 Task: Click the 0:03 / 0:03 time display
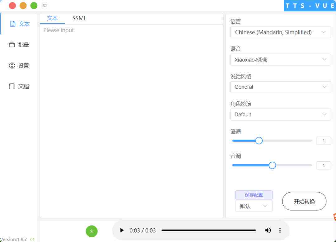142,231
